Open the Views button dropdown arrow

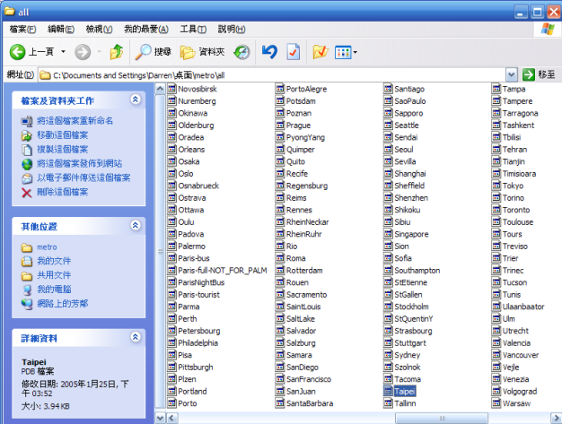click(356, 53)
